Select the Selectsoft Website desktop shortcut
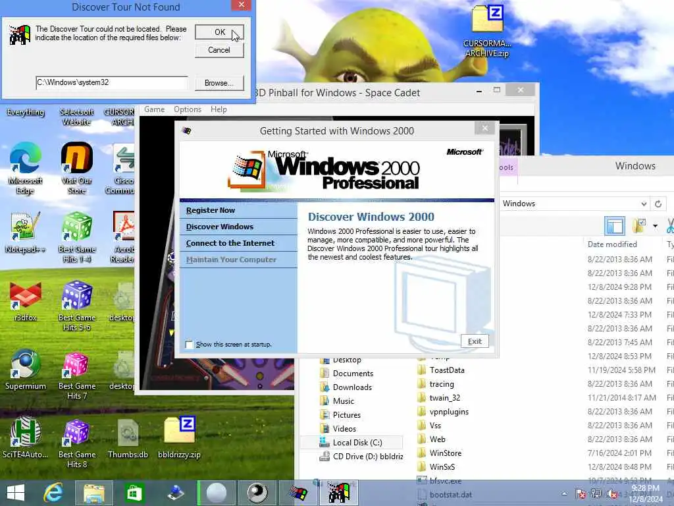 tap(76, 117)
